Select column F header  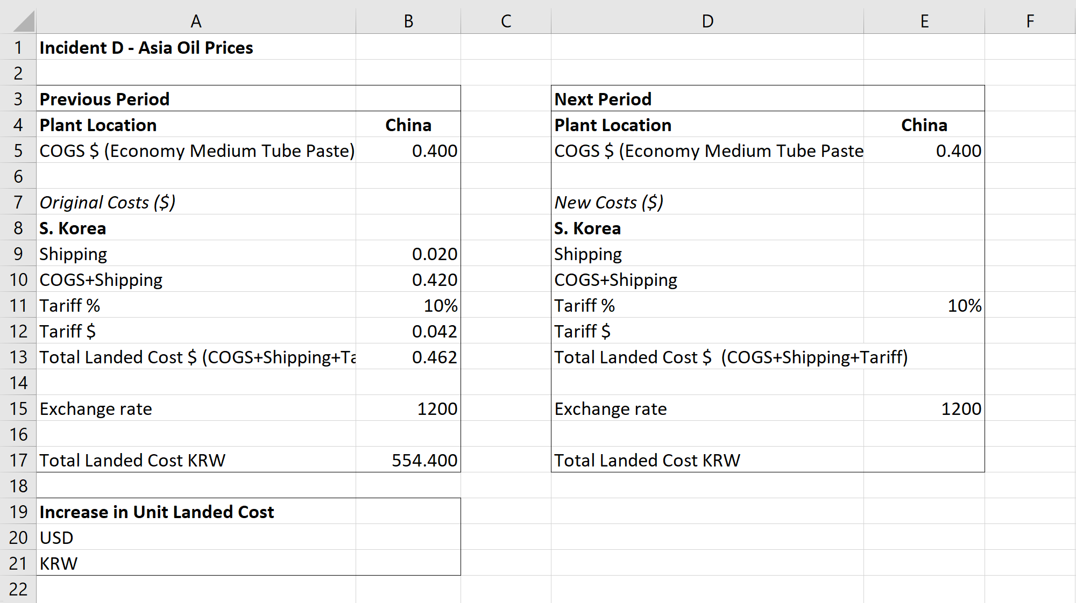click(x=1029, y=21)
